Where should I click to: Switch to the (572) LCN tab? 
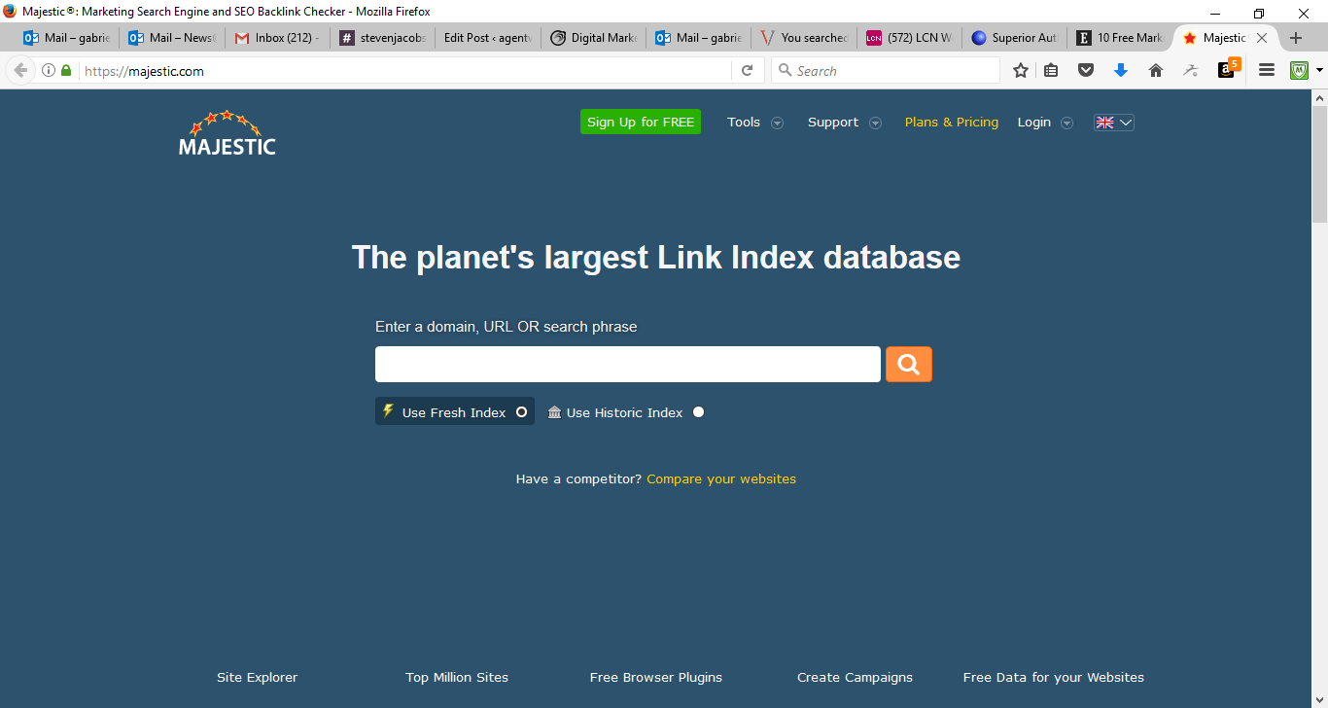tap(909, 38)
